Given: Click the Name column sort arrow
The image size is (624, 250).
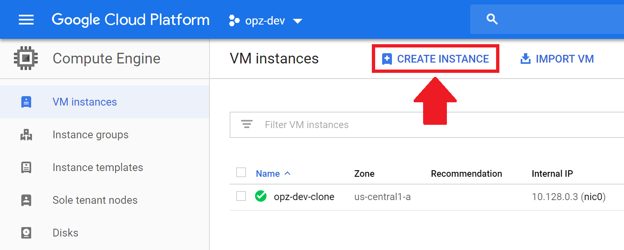Looking at the screenshot, I should coord(287,173).
